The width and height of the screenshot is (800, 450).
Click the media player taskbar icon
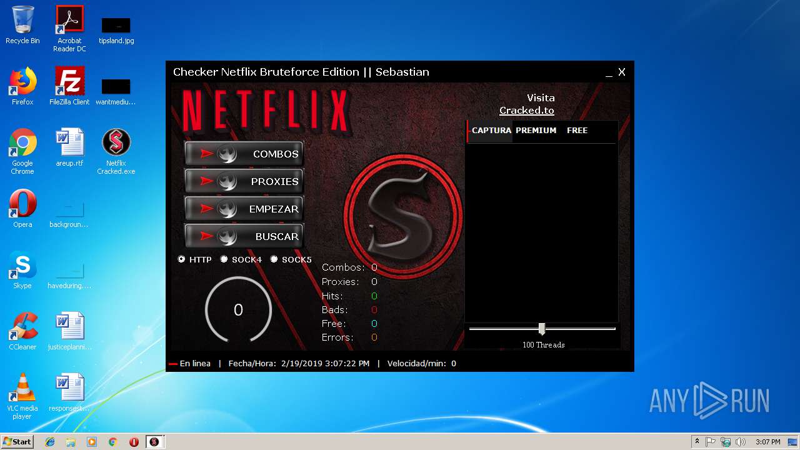tap(92, 442)
